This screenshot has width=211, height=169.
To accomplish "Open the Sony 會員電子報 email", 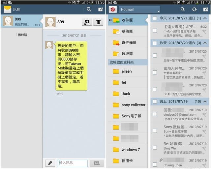I will click(x=180, y=131).
